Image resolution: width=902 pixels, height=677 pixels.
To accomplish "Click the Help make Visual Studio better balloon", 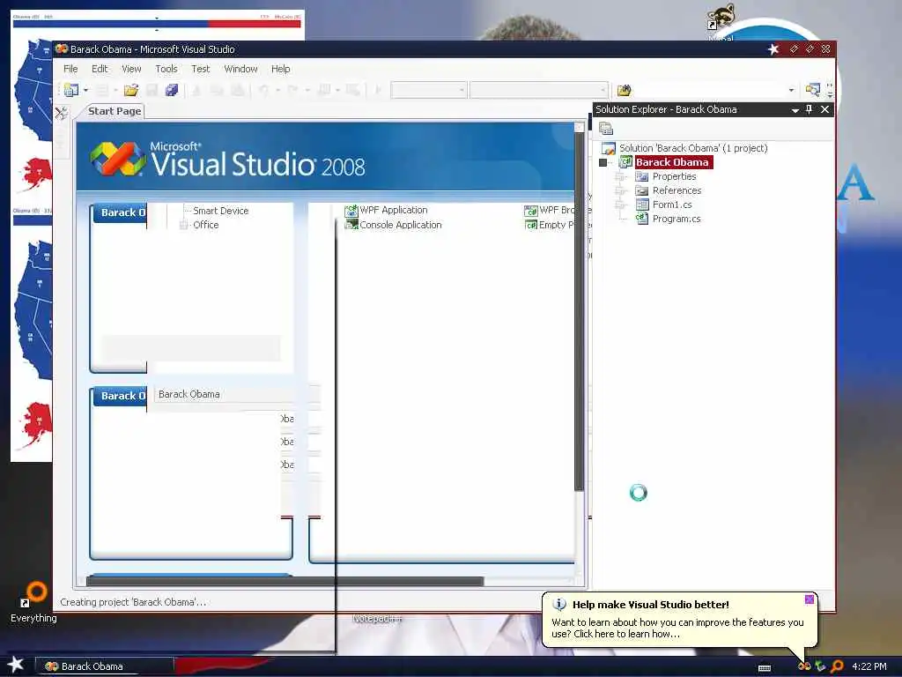I will tap(679, 621).
